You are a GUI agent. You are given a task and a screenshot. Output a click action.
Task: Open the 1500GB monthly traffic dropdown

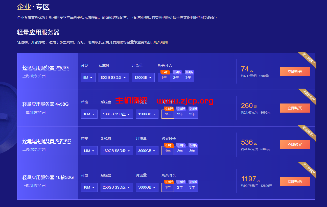(x=147, y=114)
